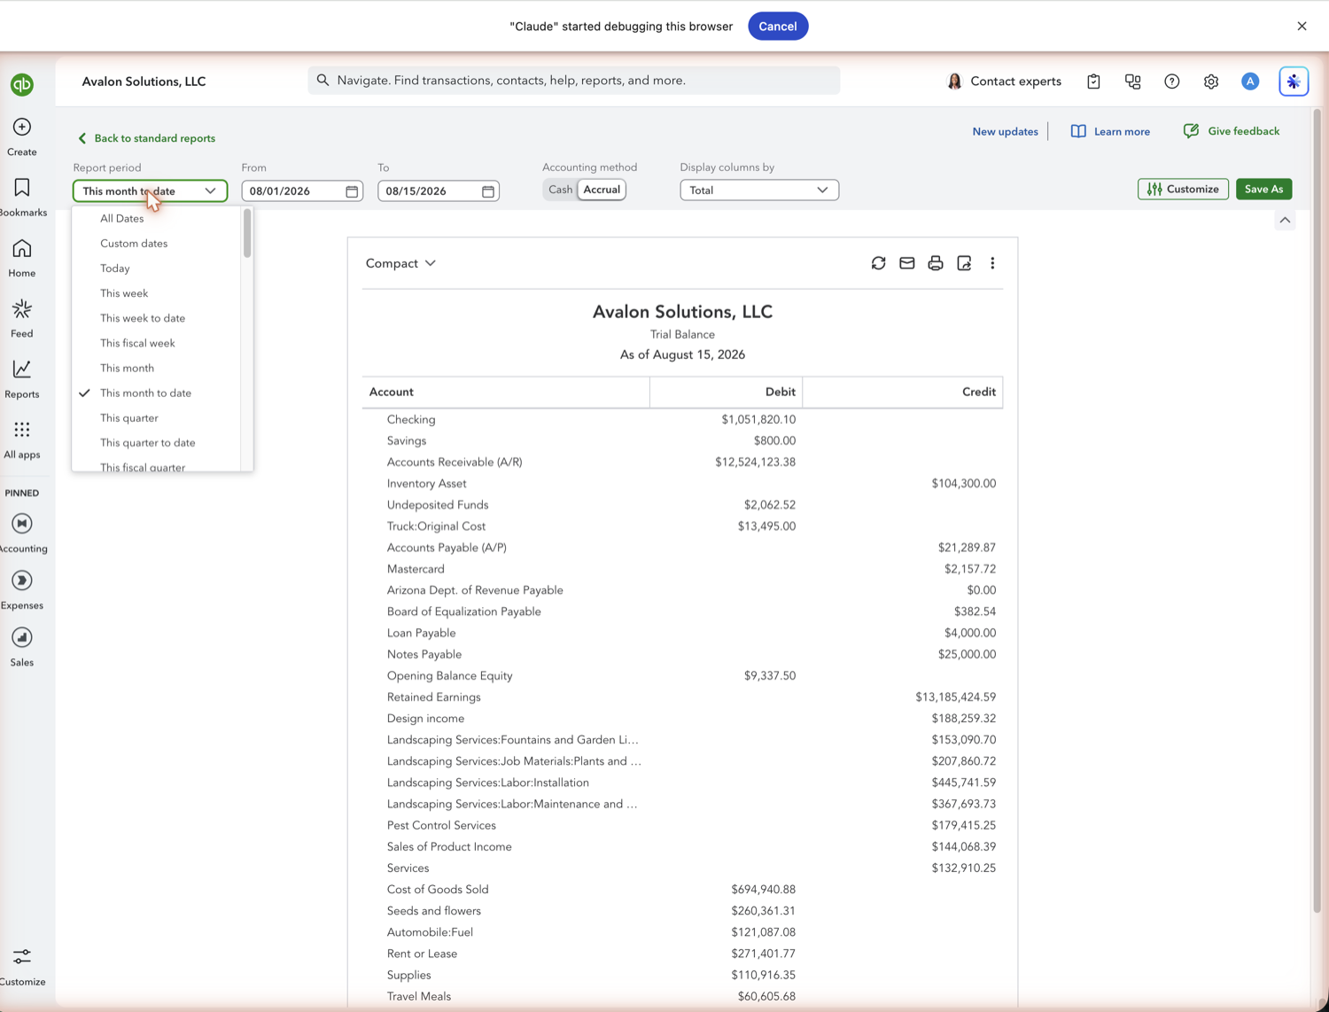Collapse the report filter panel chevron

pyautogui.click(x=1285, y=220)
